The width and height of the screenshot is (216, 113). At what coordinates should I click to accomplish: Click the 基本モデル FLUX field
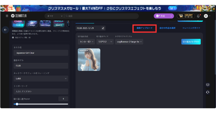[x=41, y=66]
